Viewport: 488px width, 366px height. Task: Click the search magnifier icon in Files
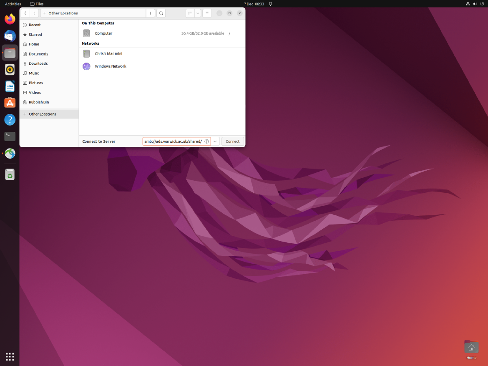point(161,13)
